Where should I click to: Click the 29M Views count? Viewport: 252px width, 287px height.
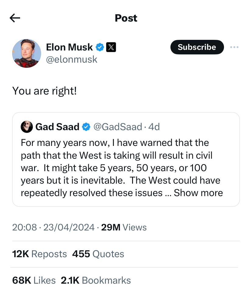tap(124, 227)
